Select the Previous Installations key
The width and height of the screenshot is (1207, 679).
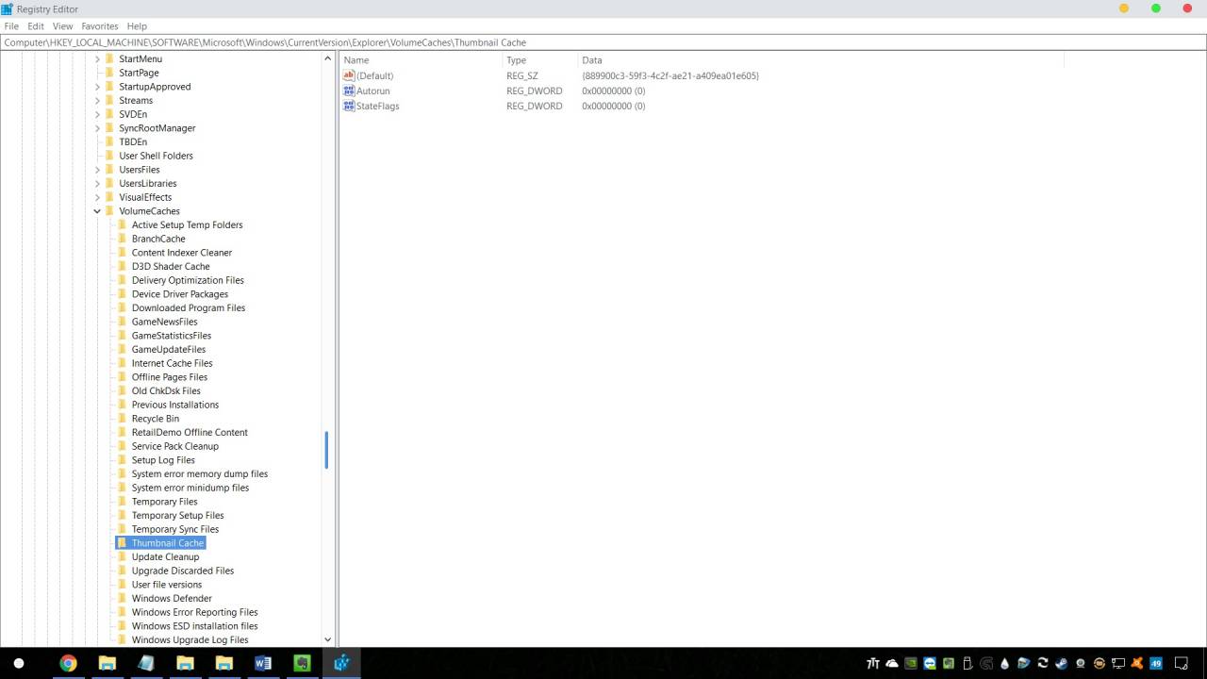pos(174,405)
